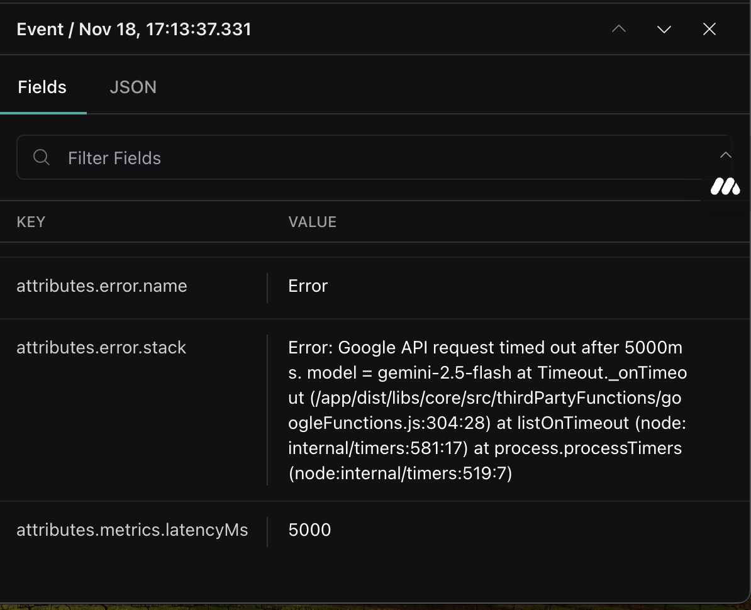The height and width of the screenshot is (610, 751).
Task: Click the KEY column header
Action: (31, 222)
